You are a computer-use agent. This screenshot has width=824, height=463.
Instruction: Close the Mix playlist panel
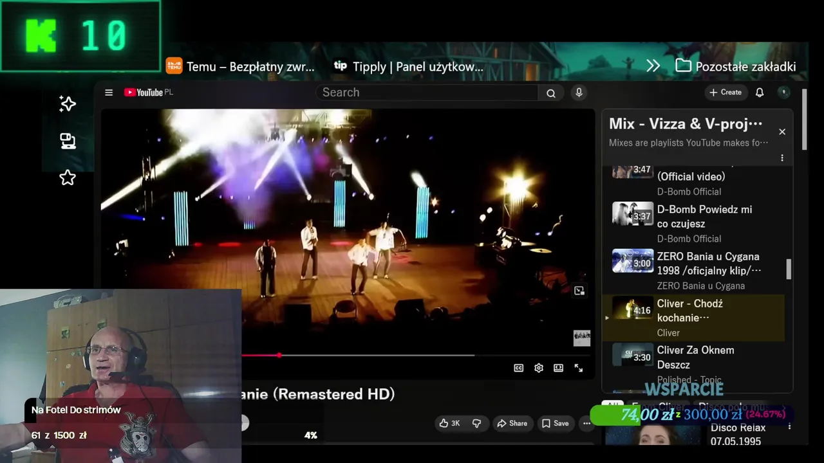tap(782, 132)
